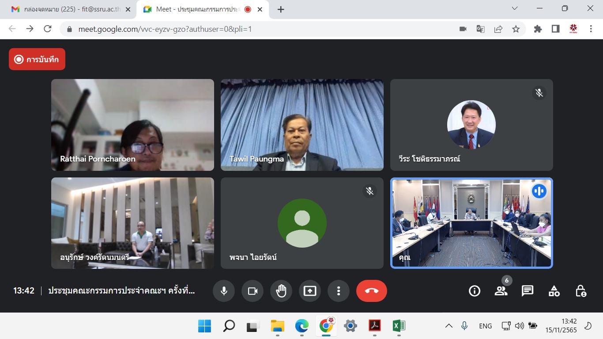Image resolution: width=603 pixels, height=339 pixels.
Task: Turn off the camera in Meet
Action: coord(253,291)
